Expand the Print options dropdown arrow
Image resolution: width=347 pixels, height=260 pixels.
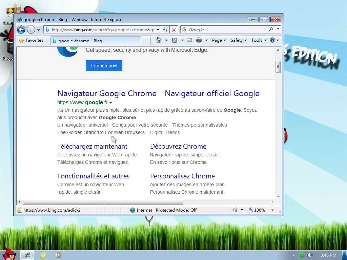(206, 40)
